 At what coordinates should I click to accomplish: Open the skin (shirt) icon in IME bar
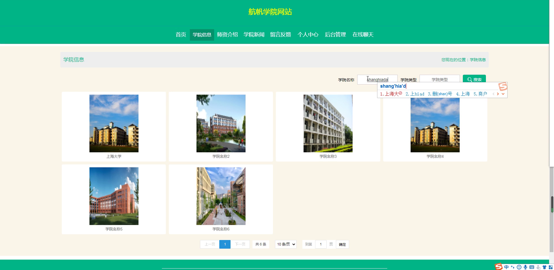point(544,267)
